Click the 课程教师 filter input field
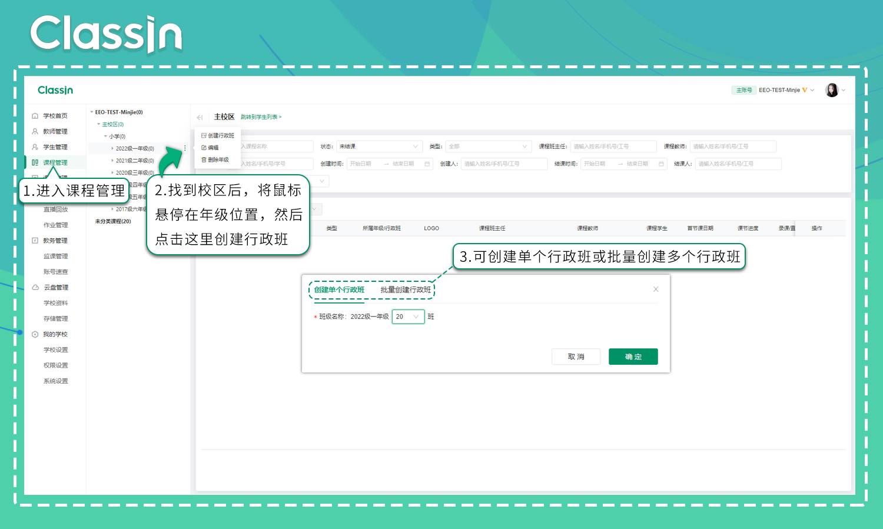 tap(733, 147)
